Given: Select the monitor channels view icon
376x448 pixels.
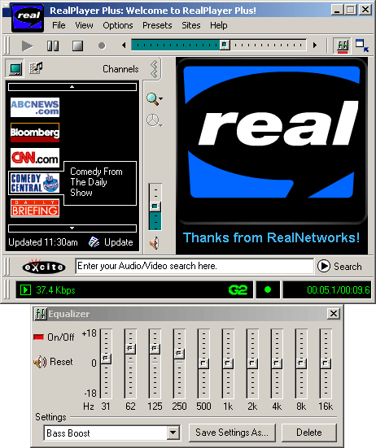Looking at the screenshot, I should 15,68.
